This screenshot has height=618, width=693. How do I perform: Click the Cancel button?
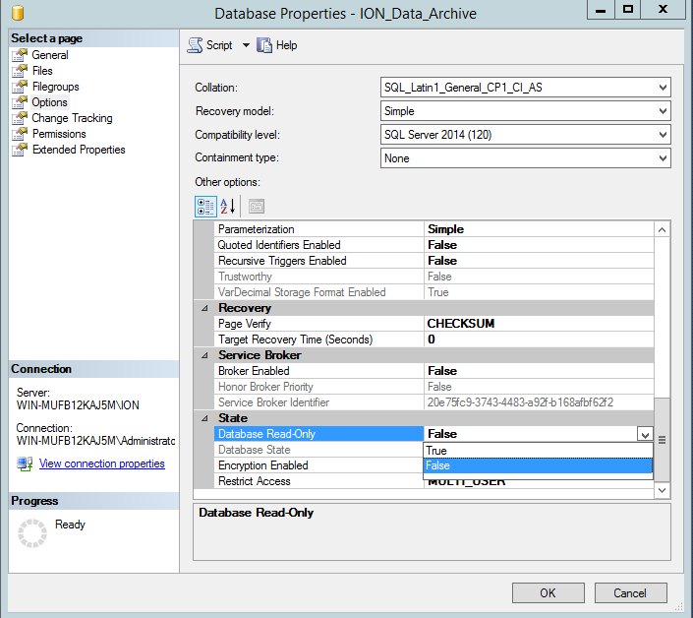coord(630,592)
